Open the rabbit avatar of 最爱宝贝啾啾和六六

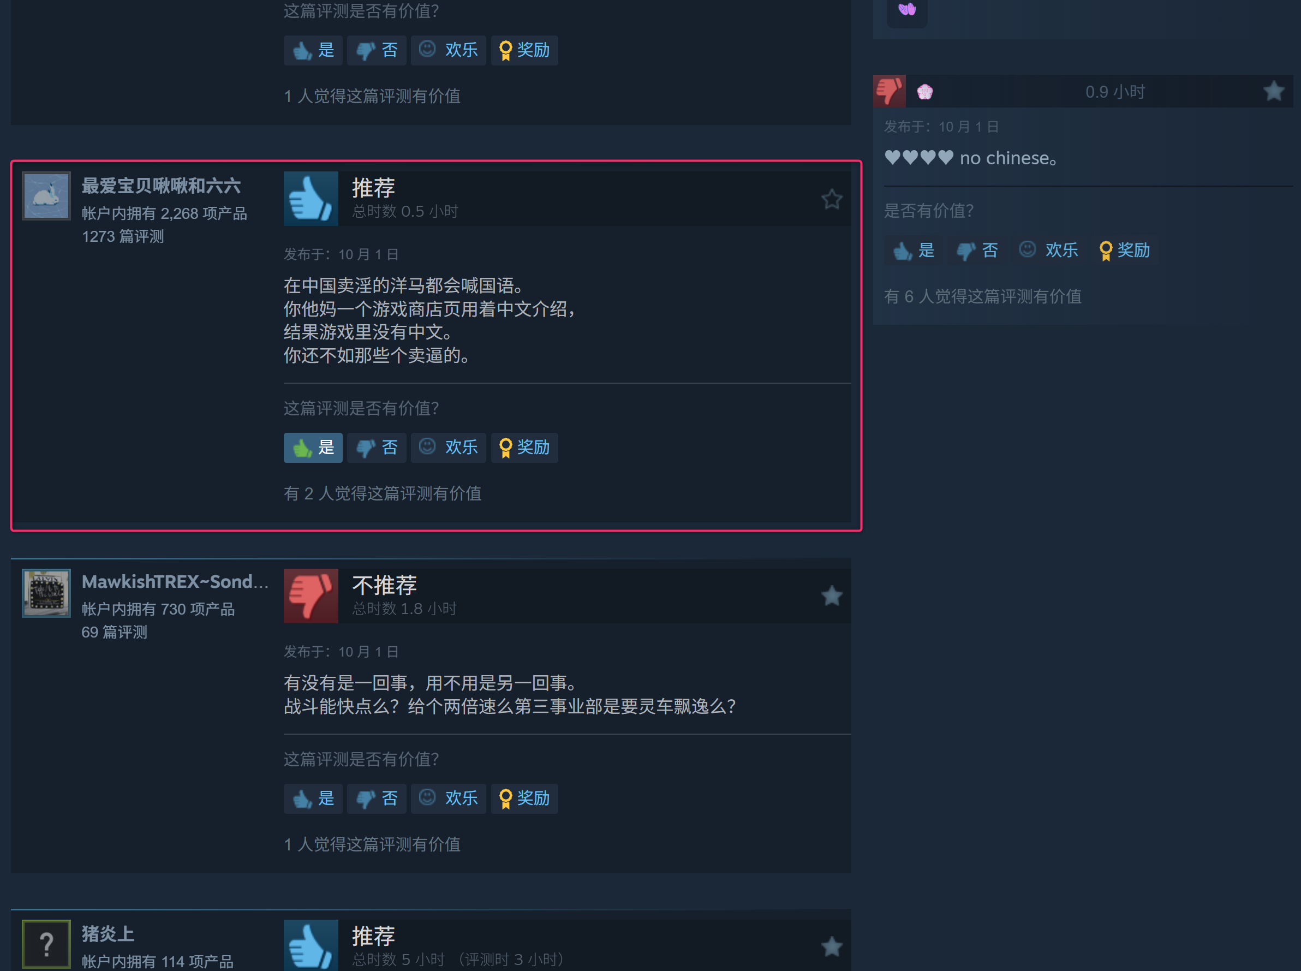tap(46, 196)
